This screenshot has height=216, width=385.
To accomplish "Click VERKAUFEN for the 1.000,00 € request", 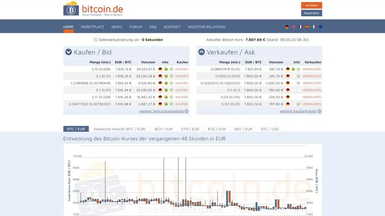I will (x=312, y=83).
